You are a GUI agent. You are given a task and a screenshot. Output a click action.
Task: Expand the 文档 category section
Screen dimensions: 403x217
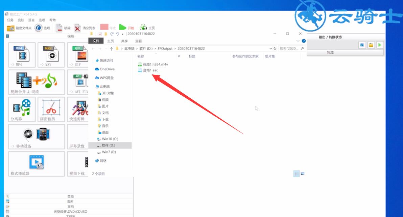point(69,207)
